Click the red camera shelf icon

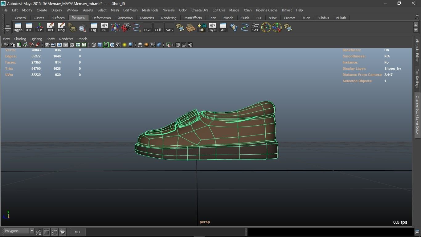(126, 27)
